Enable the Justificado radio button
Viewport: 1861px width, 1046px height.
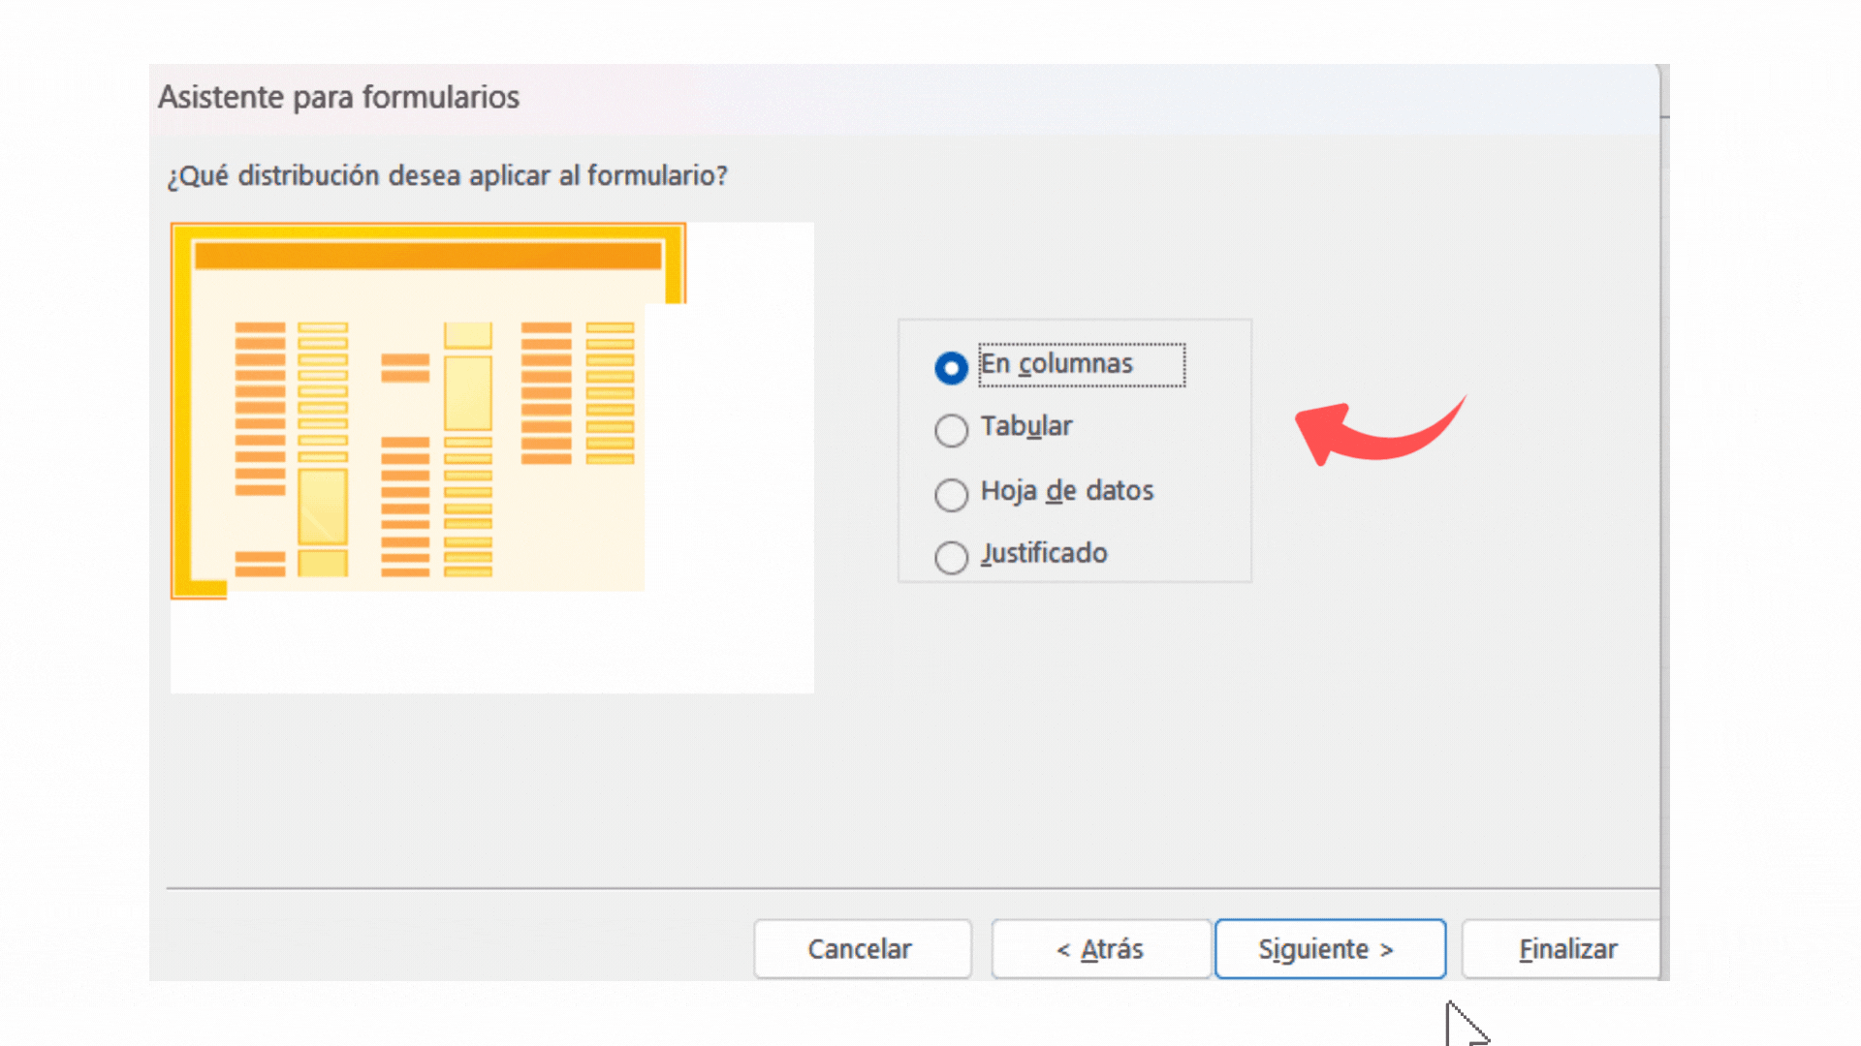(x=951, y=557)
